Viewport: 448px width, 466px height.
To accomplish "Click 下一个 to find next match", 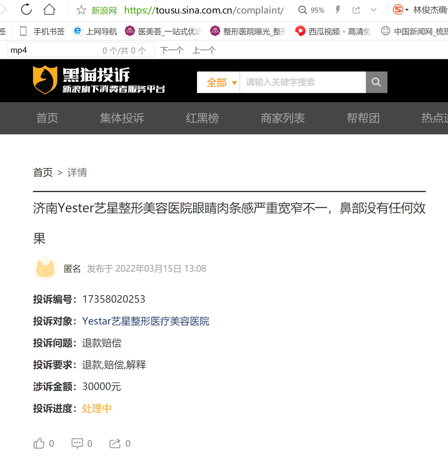I will coord(172,50).
